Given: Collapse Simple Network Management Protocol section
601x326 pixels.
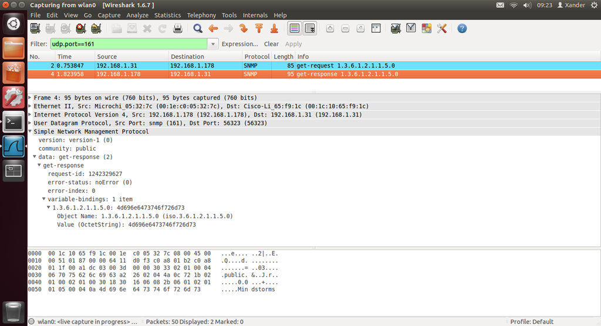Looking at the screenshot, I should (30, 131).
